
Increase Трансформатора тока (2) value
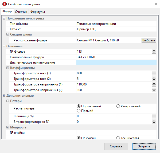(154, 78)
